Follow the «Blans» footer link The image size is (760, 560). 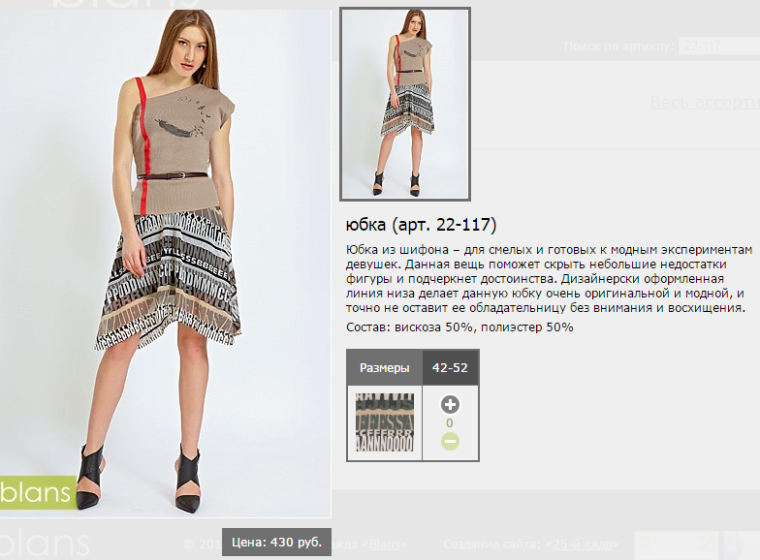[x=385, y=544]
